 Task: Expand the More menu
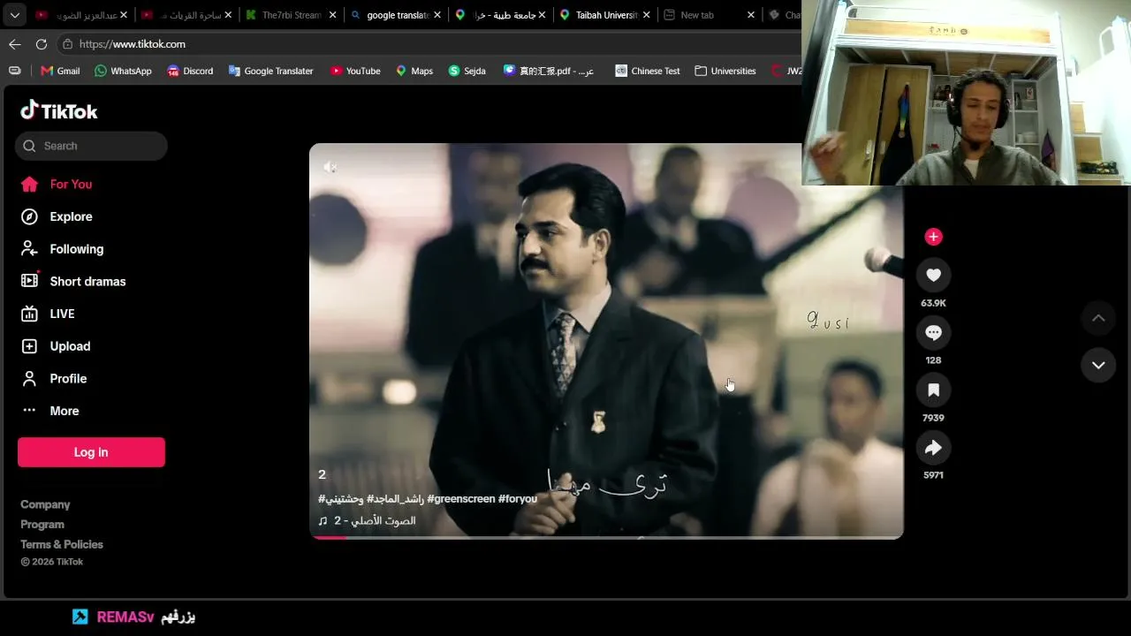(50, 411)
